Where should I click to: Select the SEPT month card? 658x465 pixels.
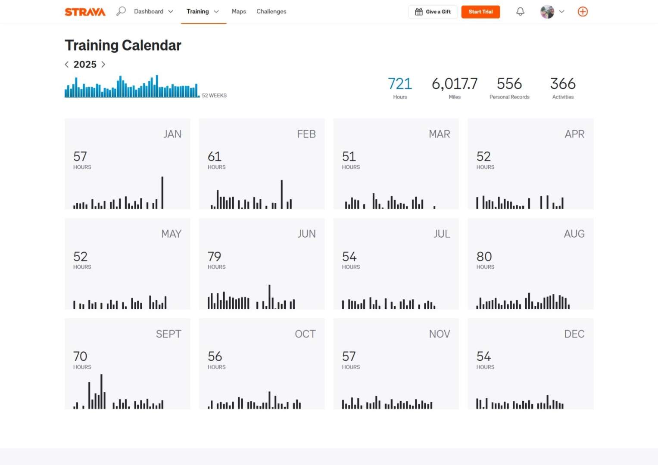[127, 363]
